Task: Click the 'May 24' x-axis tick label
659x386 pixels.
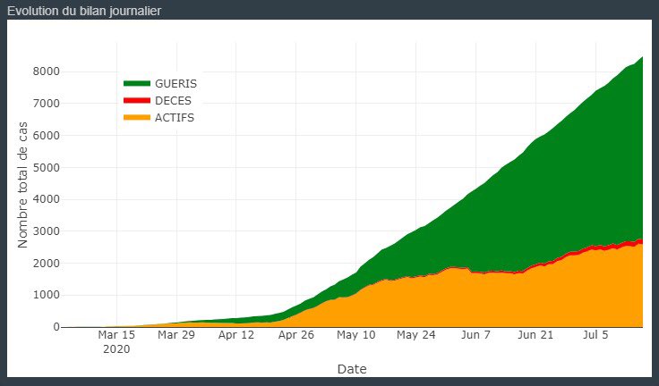Action: (x=416, y=335)
